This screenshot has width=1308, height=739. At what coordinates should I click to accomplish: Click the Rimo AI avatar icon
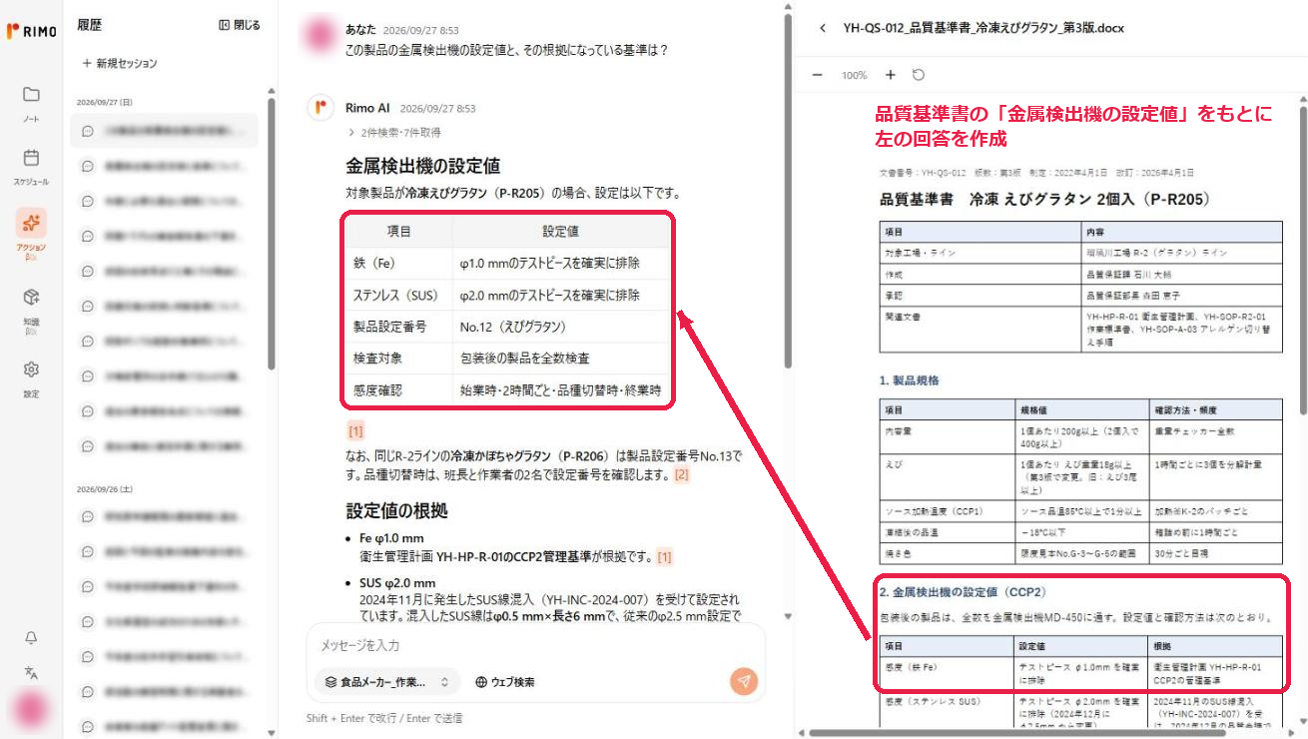pos(320,108)
